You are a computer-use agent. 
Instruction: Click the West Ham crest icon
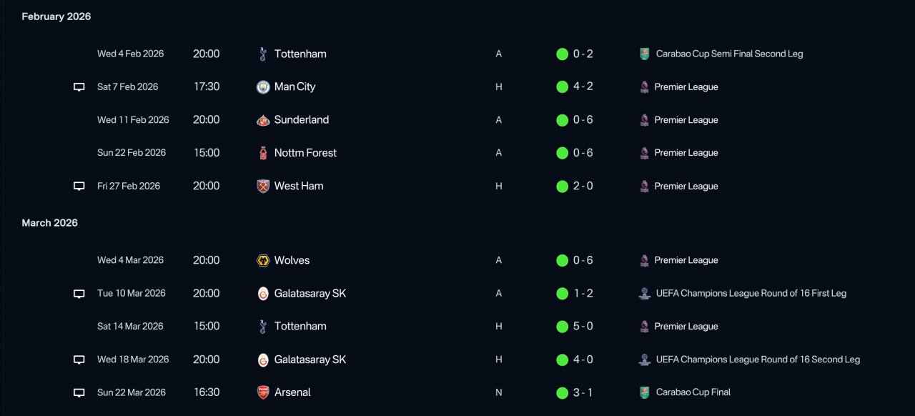[263, 186]
